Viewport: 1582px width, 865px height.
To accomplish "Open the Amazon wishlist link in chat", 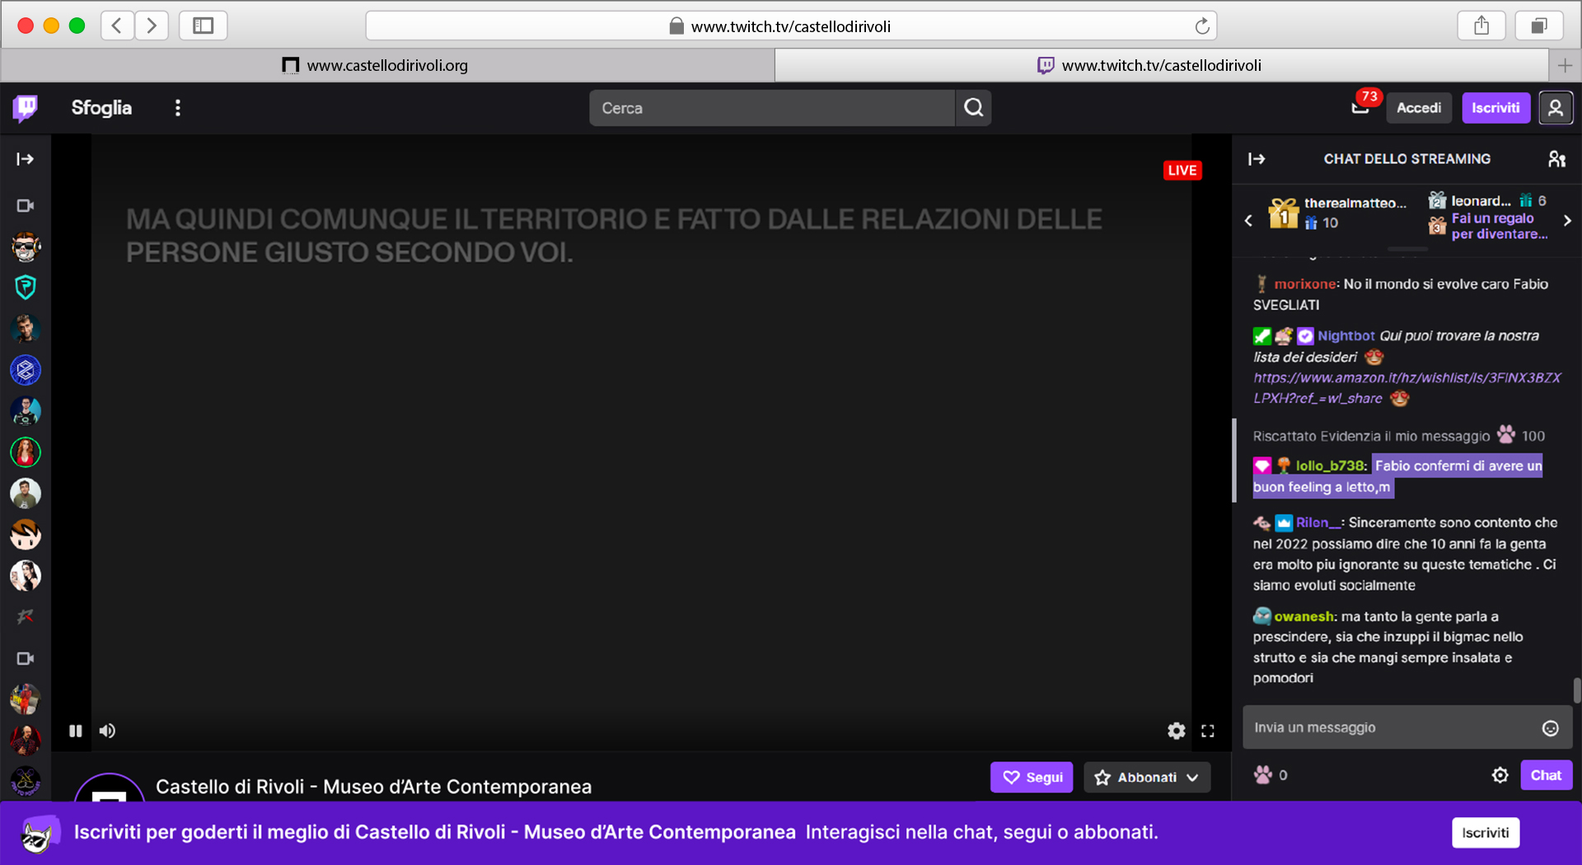I will 1406,388.
